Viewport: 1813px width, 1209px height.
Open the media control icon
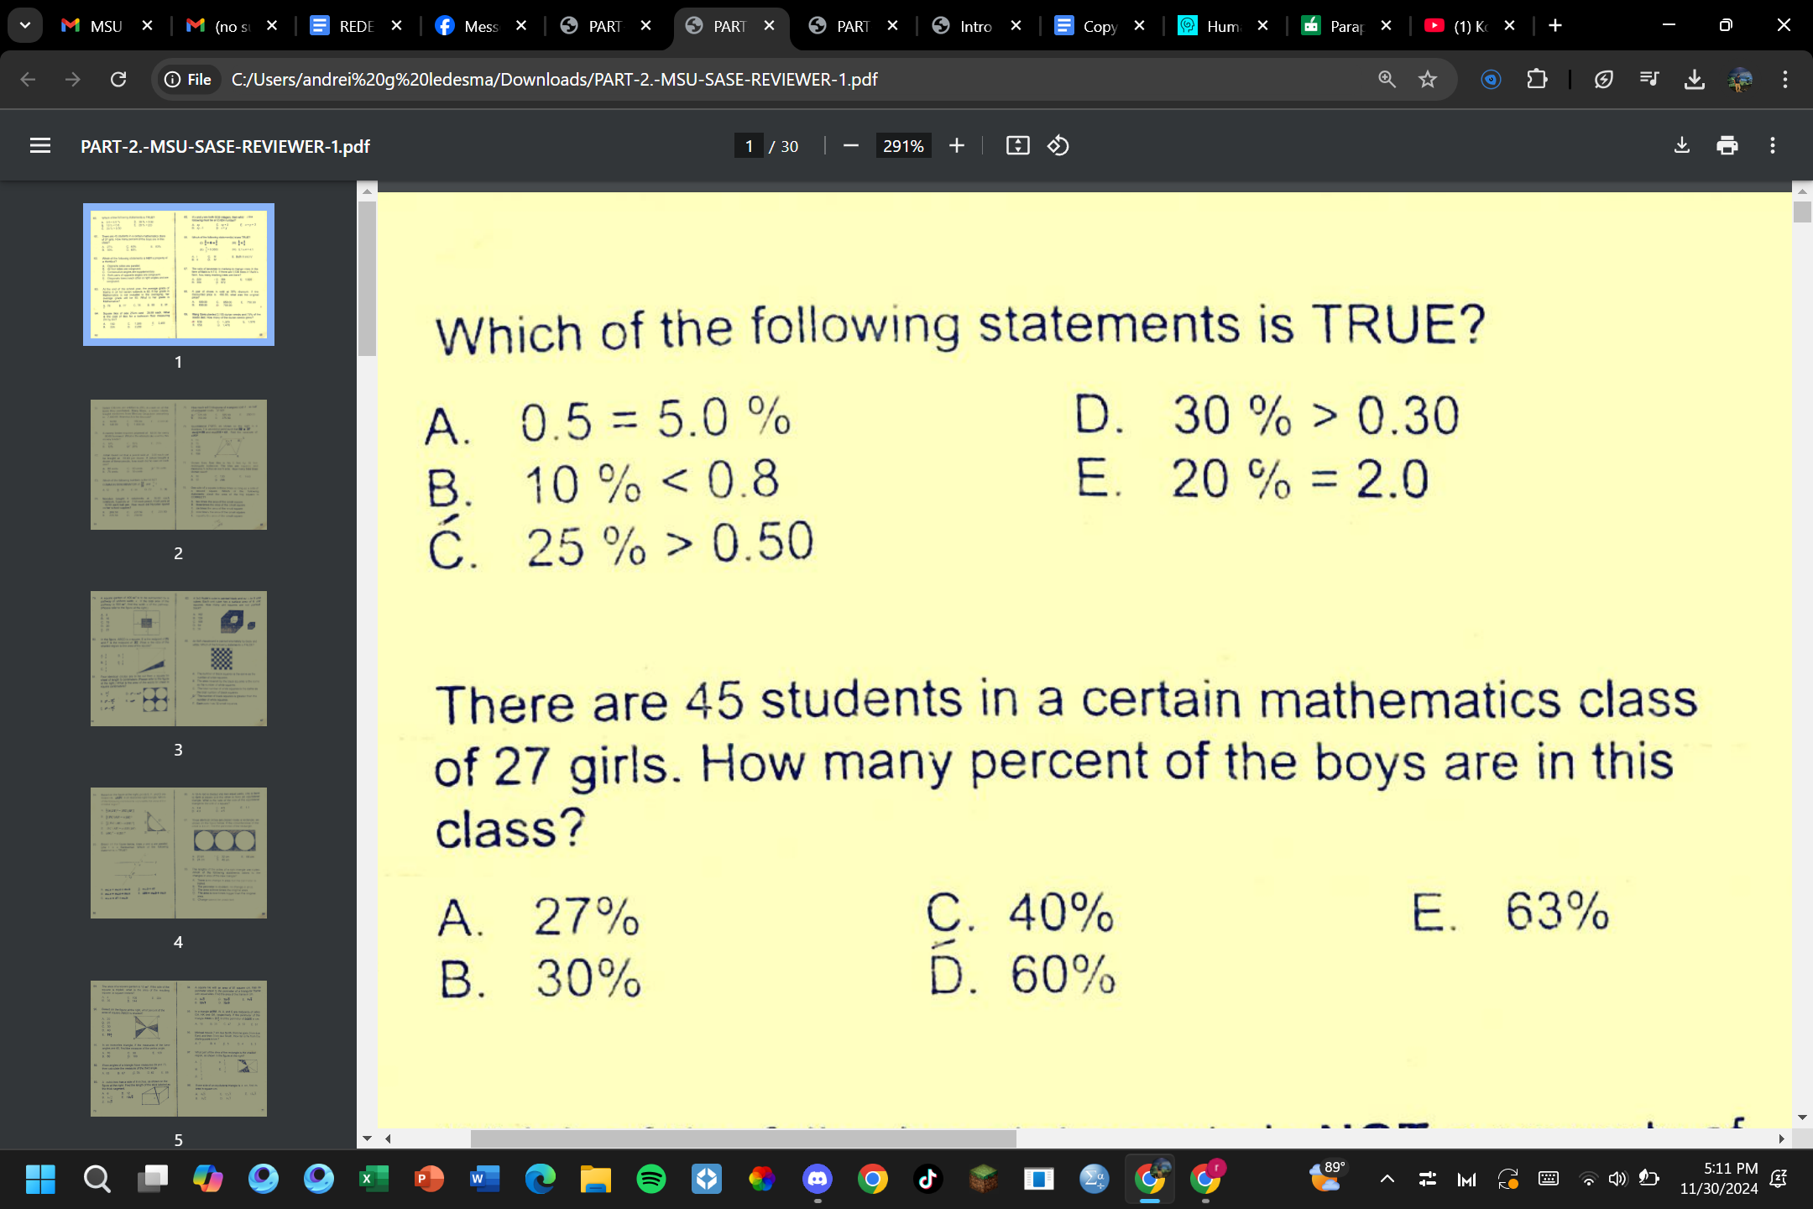coord(1649,79)
